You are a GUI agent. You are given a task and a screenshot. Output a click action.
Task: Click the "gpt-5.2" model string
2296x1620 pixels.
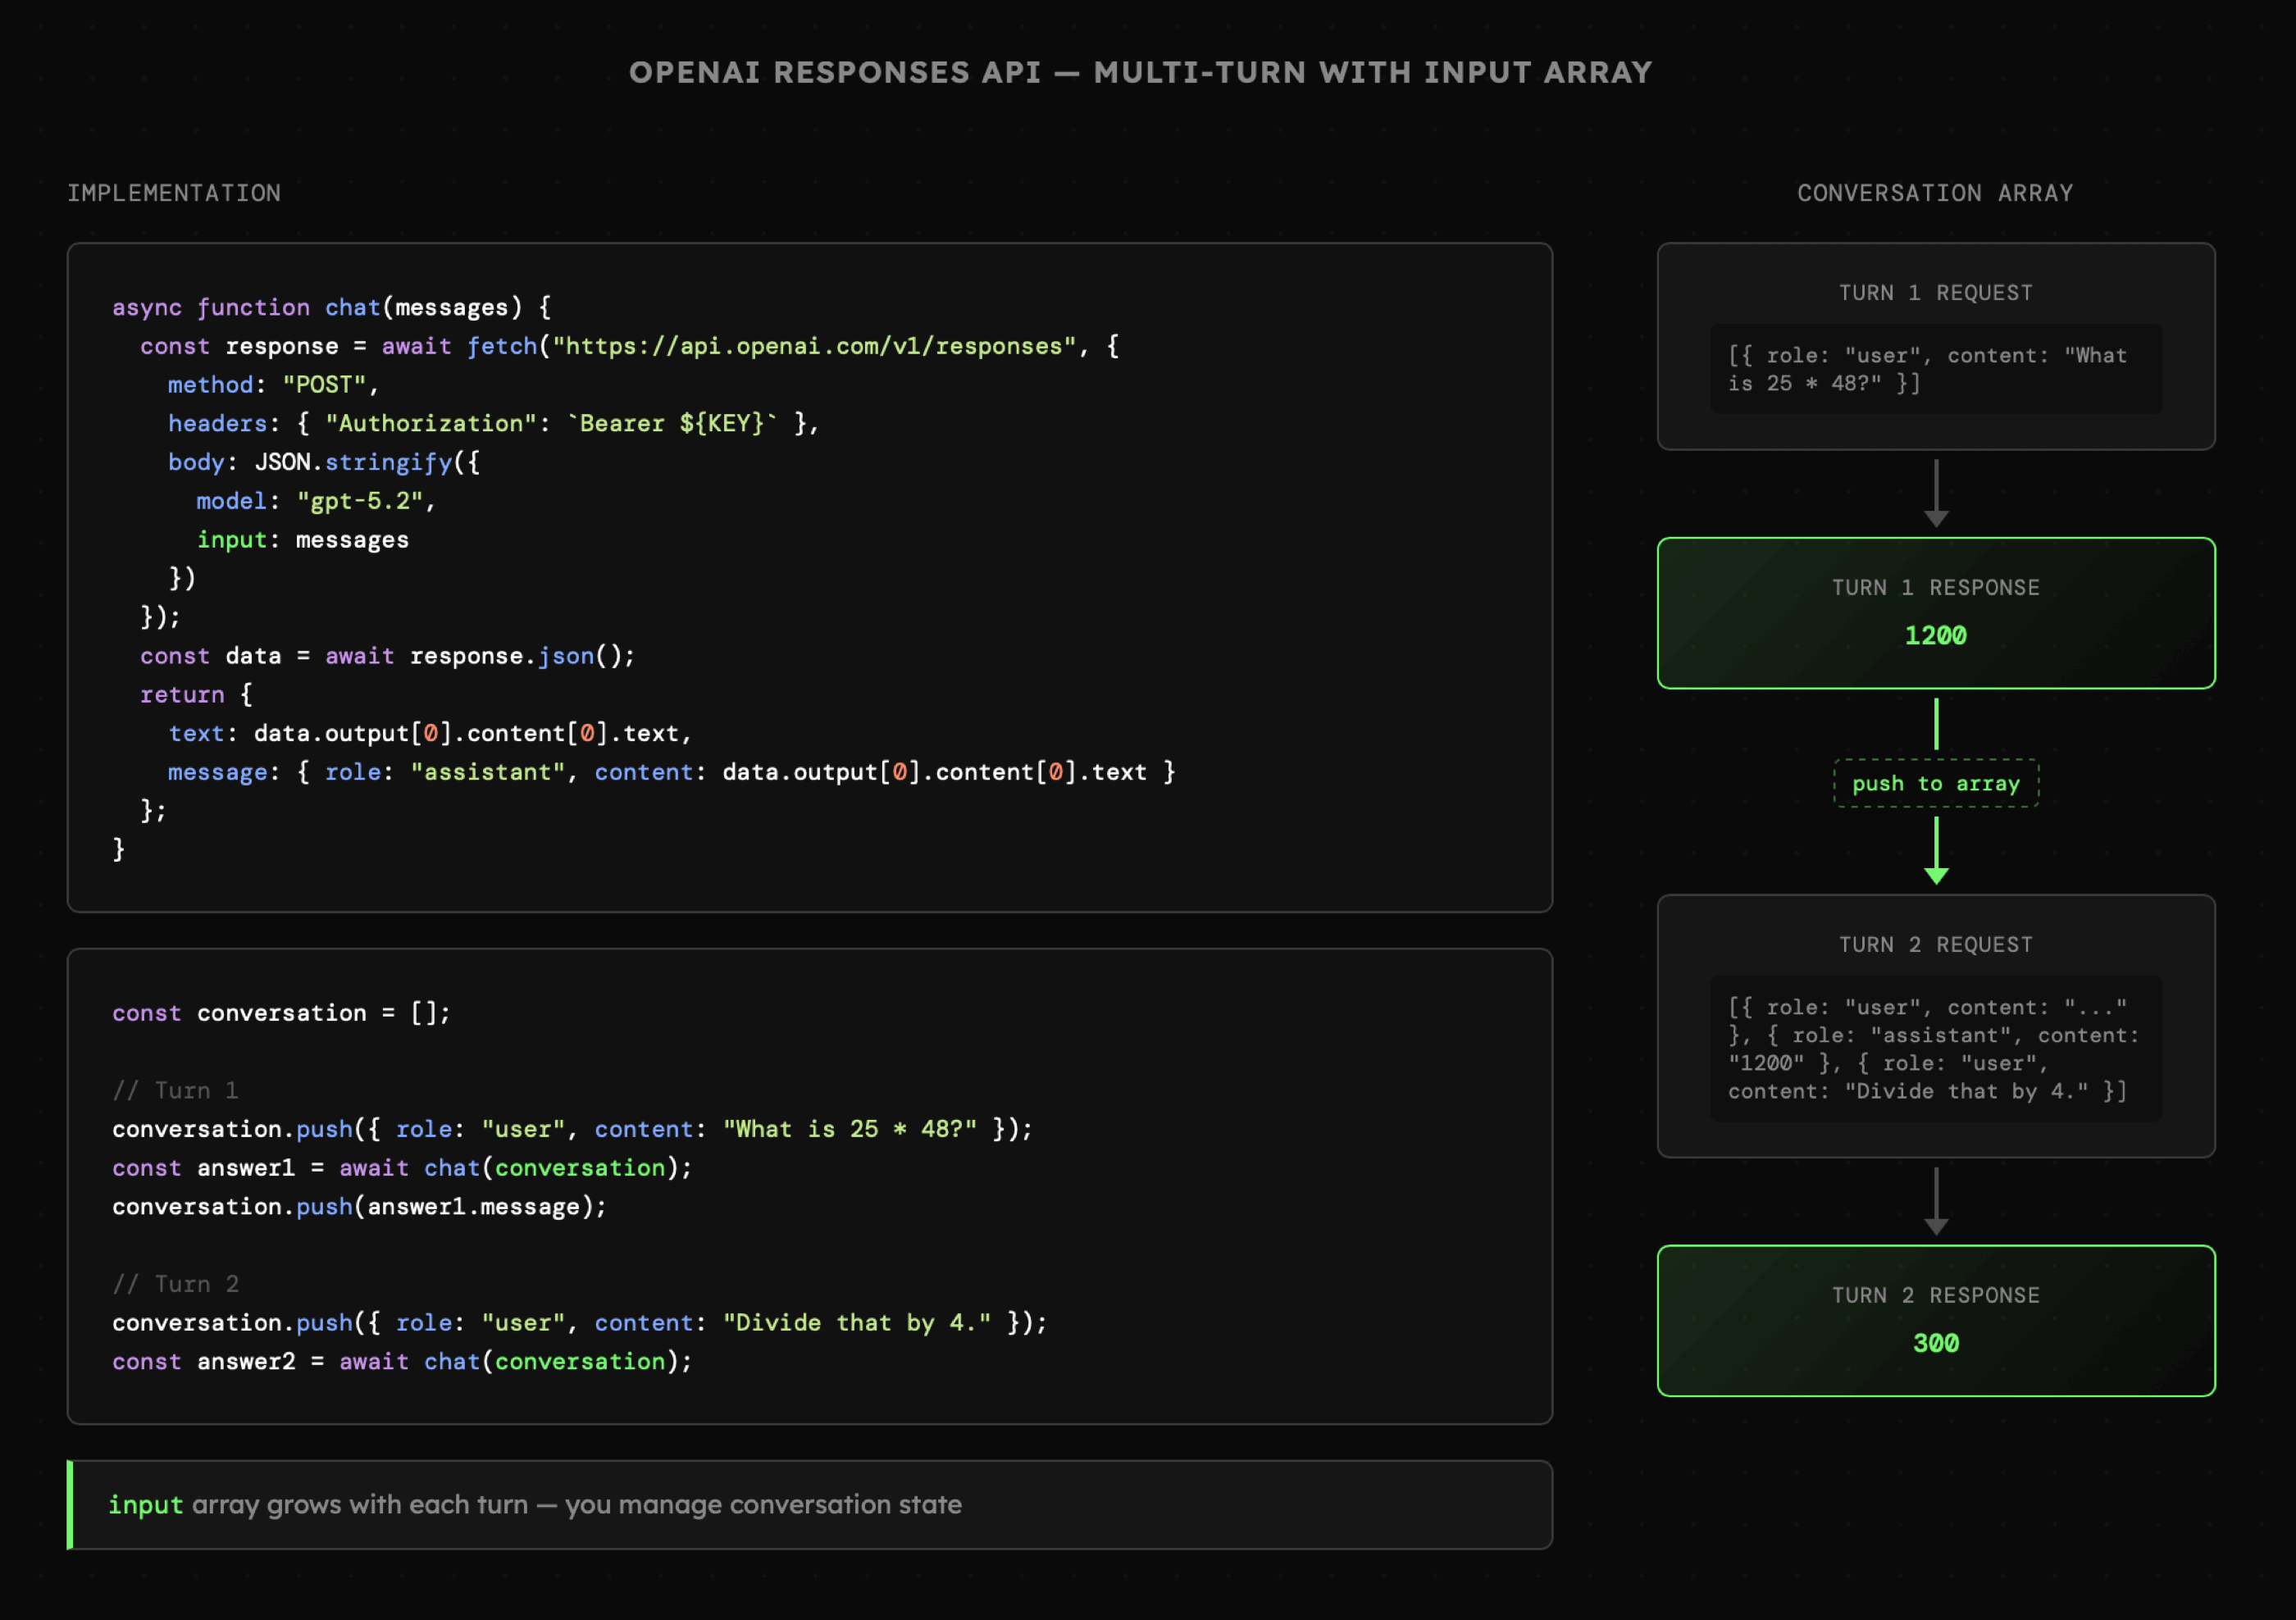pyautogui.click(x=360, y=501)
